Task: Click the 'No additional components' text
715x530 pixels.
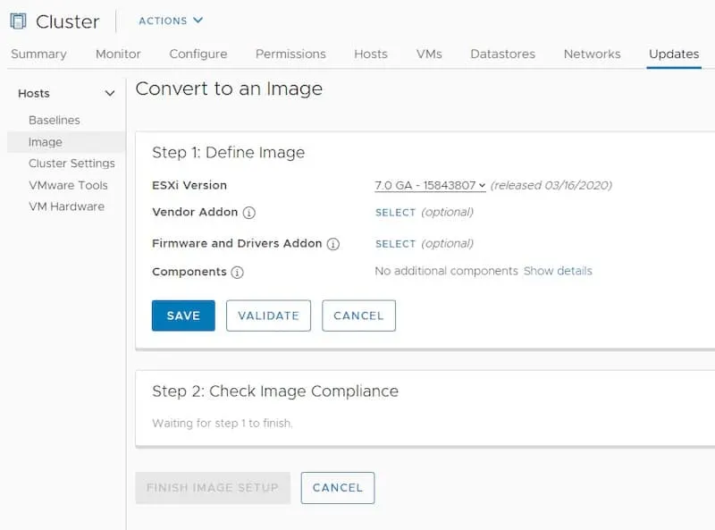Action: click(x=446, y=271)
